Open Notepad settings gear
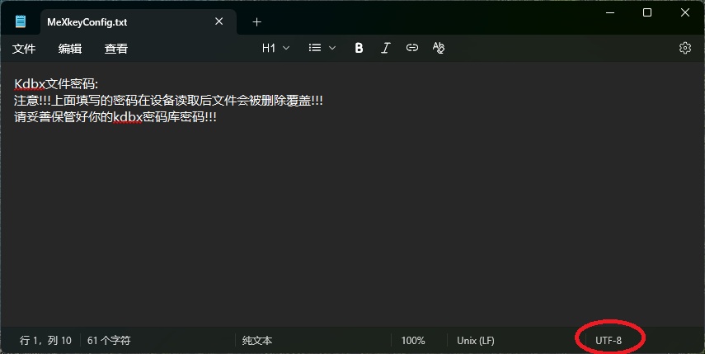Image resolution: width=705 pixels, height=354 pixels. [684, 48]
